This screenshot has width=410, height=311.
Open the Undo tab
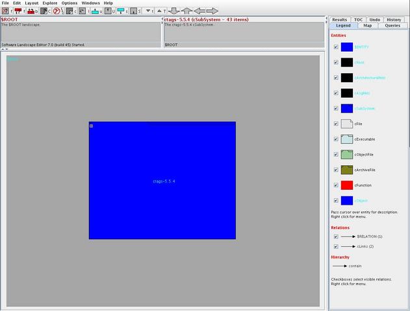(x=375, y=20)
